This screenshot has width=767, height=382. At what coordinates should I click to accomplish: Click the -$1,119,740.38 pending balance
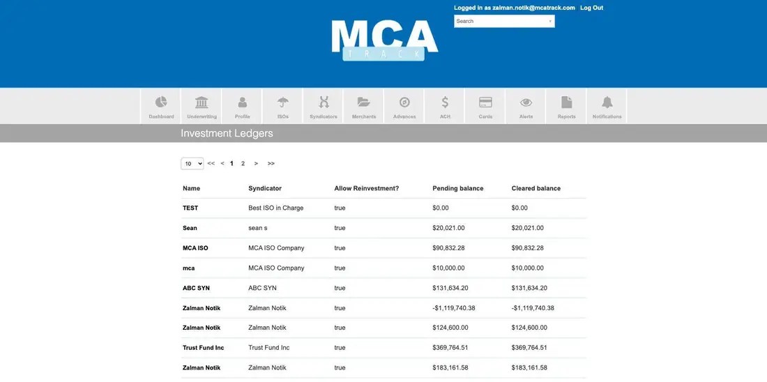454,308
